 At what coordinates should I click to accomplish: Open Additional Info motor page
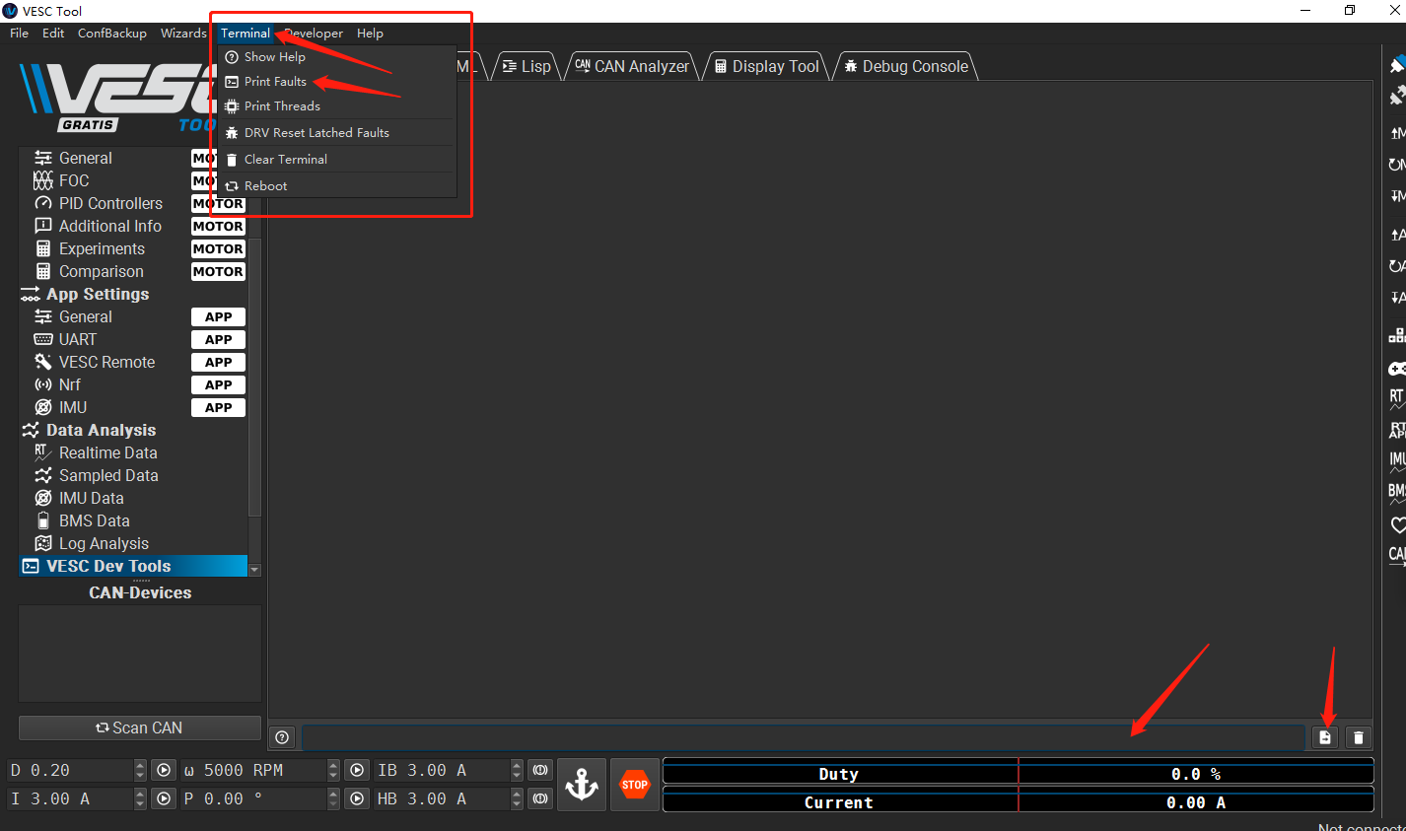click(109, 227)
